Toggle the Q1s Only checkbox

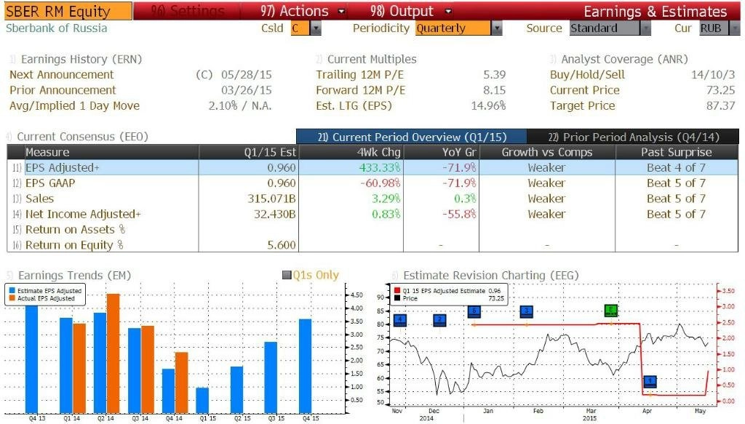tap(287, 275)
